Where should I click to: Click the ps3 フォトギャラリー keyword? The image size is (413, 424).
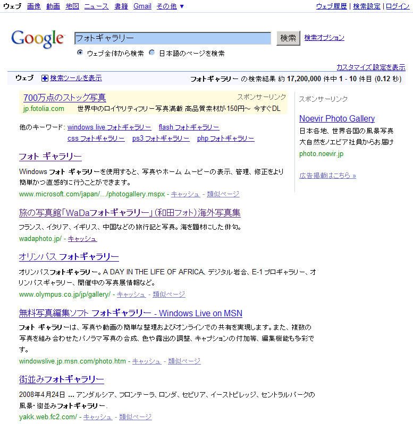point(161,139)
